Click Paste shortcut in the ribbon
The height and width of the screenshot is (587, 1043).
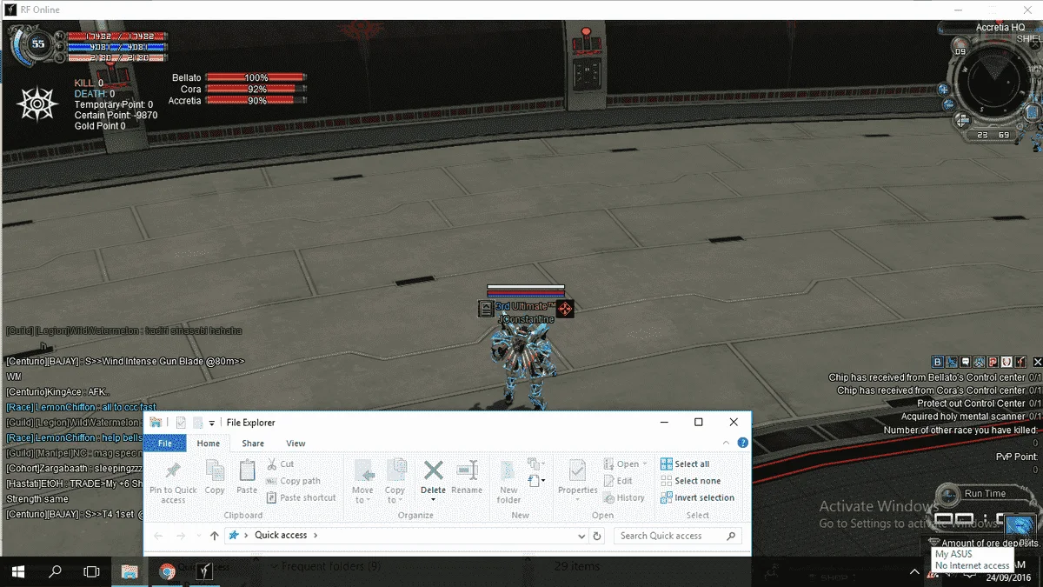click(301, 497)
